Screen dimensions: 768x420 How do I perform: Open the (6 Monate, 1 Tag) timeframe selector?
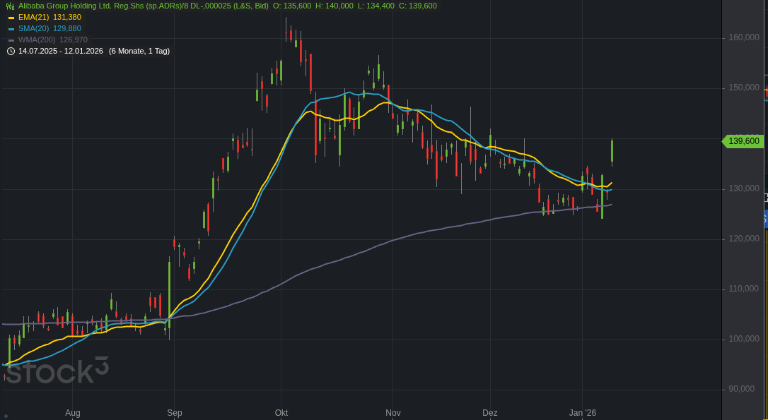(x=139, y=51)
